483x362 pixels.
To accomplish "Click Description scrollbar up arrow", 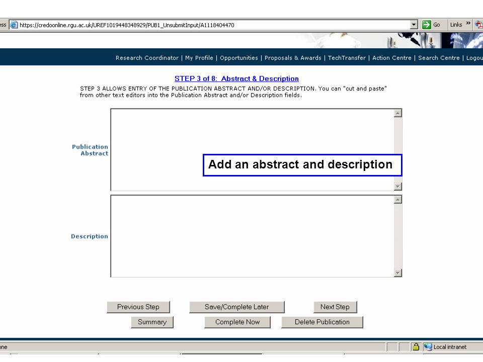I will (x=397, y=200).
